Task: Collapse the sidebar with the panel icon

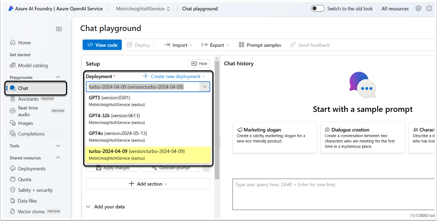Action: pyautogui.click(x=59, y=29)
